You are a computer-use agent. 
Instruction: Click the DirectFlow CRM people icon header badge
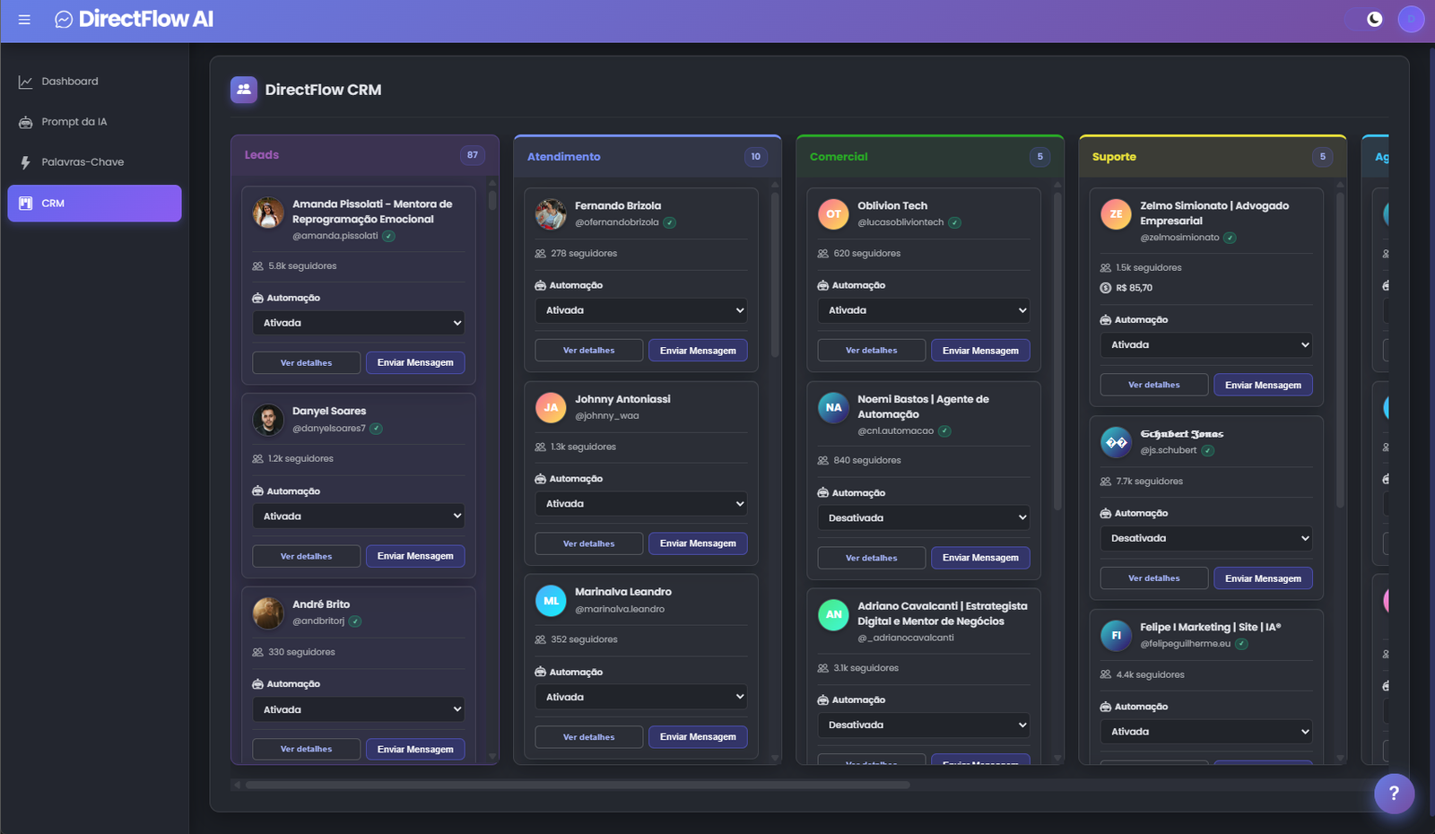(x=243, y=89)
